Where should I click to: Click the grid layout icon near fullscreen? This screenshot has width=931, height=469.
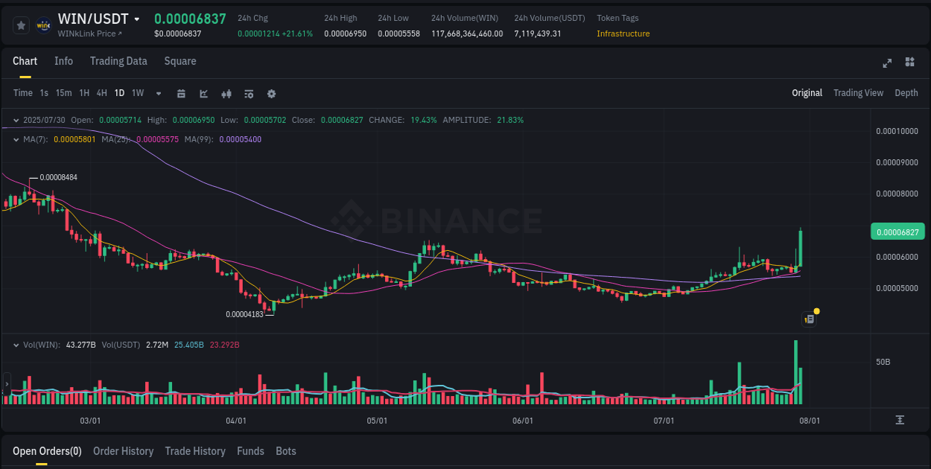(x=909, y=63)
